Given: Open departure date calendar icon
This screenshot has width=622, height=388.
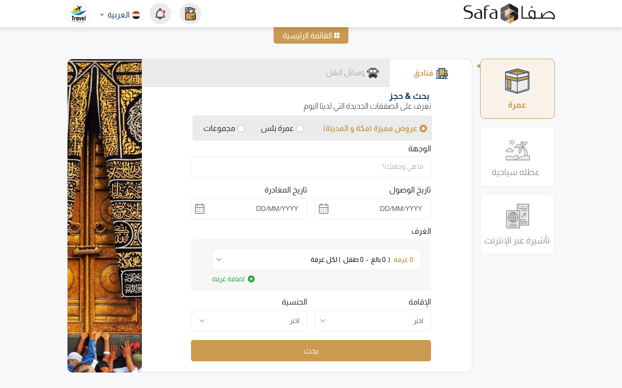Looking at the screenshot, I should 200,209.
